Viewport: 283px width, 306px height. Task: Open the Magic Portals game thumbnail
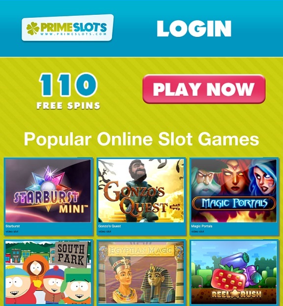pyautogui.click(x=234, y=190)
